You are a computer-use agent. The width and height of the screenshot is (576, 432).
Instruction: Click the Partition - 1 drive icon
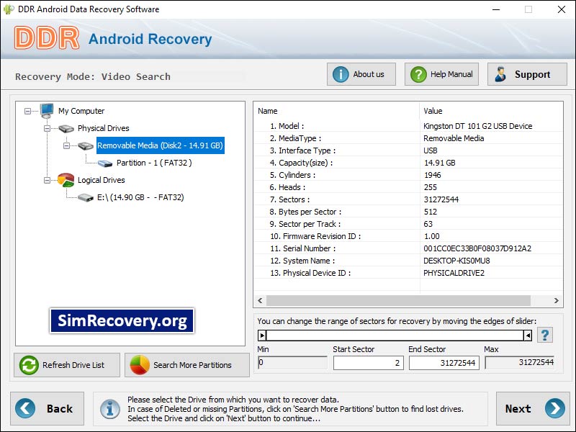tap(105, 163)
